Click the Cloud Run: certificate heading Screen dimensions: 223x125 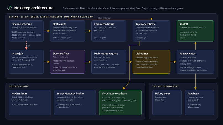(x=114, y=94)
